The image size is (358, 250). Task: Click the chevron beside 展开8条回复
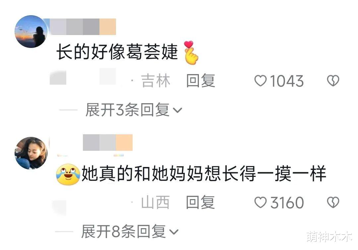(x=174, y=232)
